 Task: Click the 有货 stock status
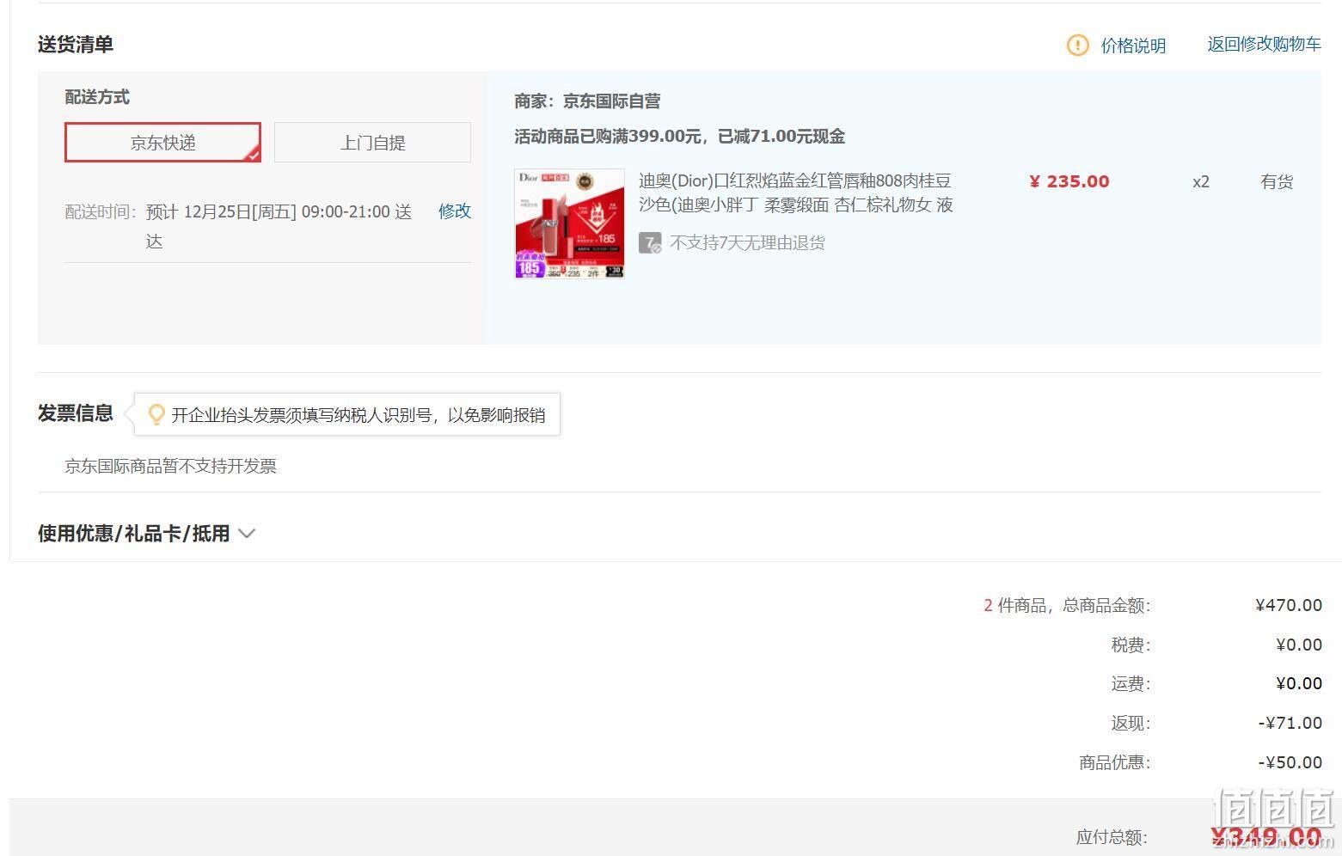pos(1277,181)
